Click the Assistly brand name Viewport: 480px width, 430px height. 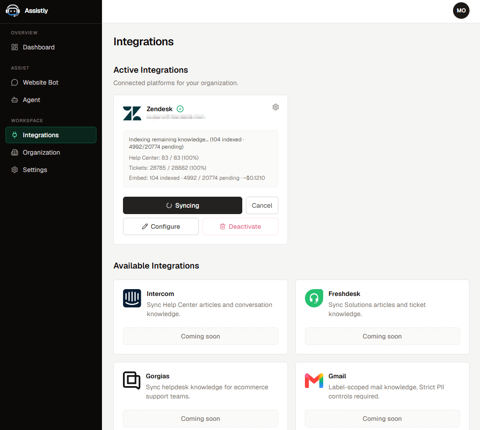coord(36,11)
